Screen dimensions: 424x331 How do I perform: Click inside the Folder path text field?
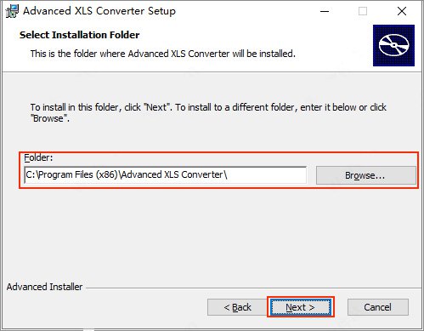coord(165,175)
